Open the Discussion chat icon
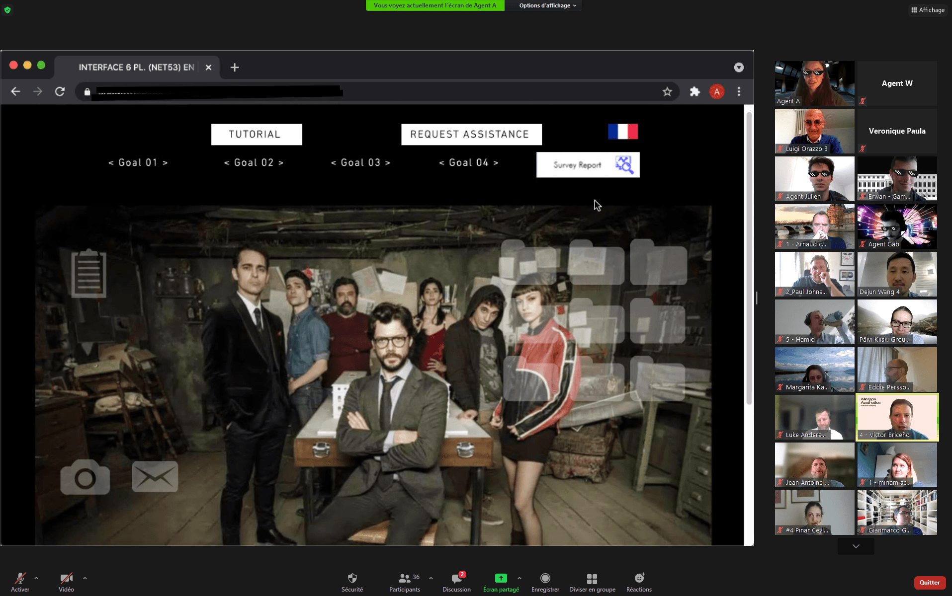Image resolution: width=952 pixels, height=596 pixels. [x=456, y=582]
